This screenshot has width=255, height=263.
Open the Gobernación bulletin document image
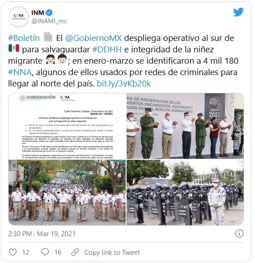(67, 126)
